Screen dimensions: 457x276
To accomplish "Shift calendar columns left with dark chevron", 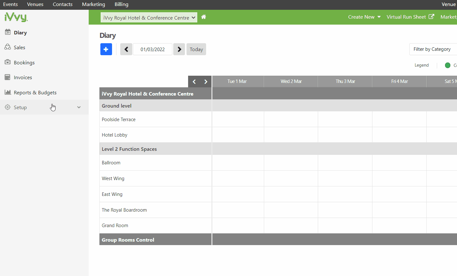I will (x=194, y=82).
